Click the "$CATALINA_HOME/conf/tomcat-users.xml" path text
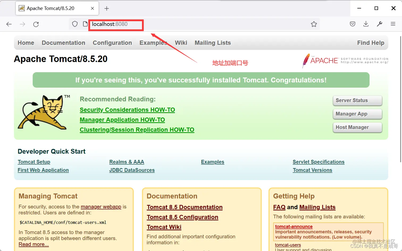 tap(63, 222)
